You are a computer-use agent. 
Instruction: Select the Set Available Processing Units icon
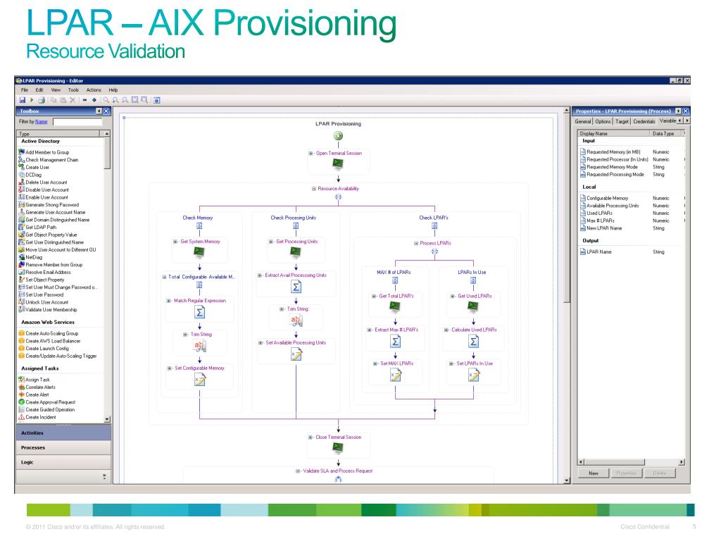296,354
